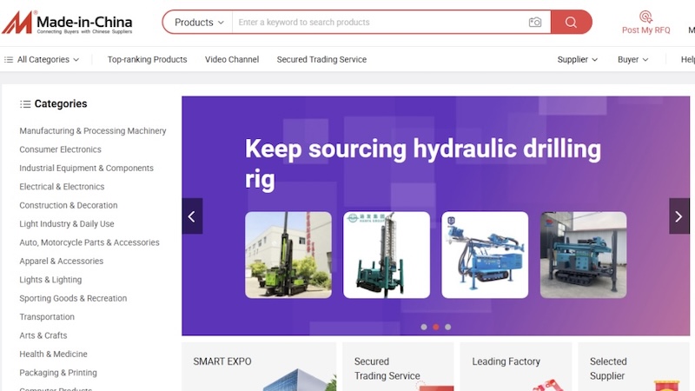The image size is (695, 391).
Task: Open the fourth drilling rig thumbnail
Action: tap(583, 255)
